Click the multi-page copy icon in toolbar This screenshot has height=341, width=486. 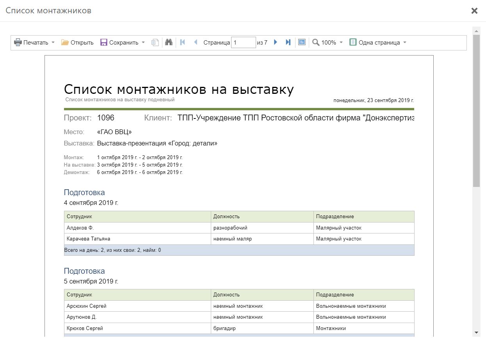155,43
